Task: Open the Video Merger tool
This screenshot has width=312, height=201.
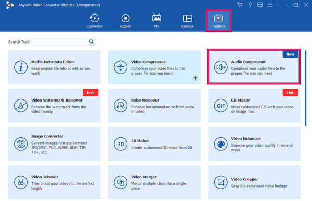Action: (154, 182)
